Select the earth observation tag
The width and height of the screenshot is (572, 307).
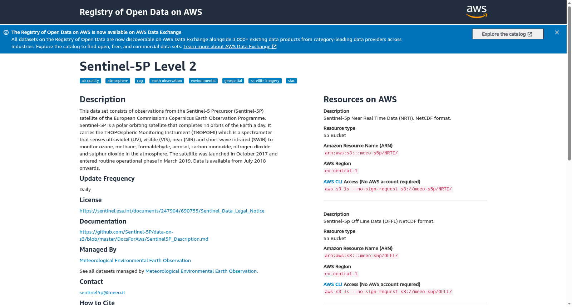point(167,81)
